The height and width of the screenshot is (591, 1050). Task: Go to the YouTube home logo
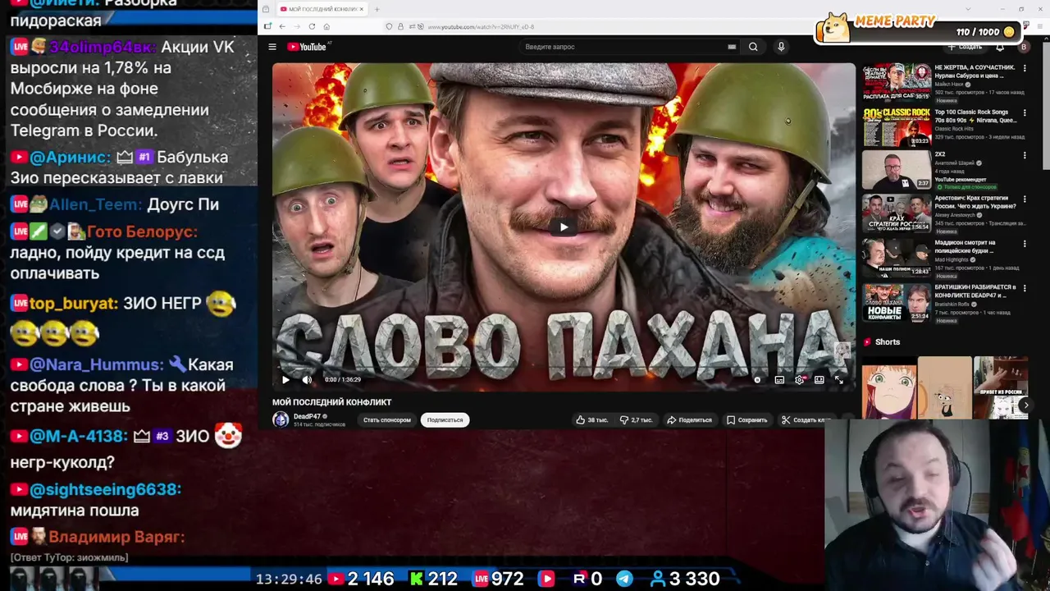(x=308, y=47)
